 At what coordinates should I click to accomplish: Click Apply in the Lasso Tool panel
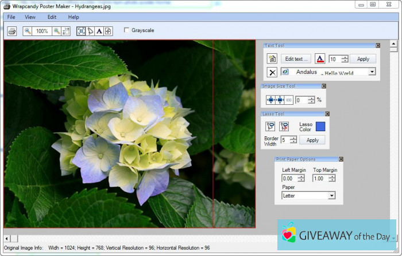click(x=312, y=140)
